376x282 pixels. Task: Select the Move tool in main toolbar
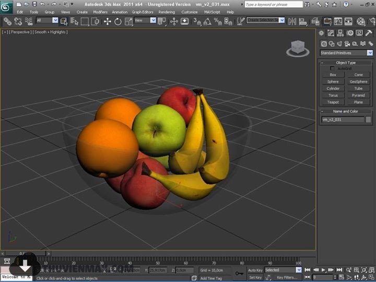pos(107,21)
